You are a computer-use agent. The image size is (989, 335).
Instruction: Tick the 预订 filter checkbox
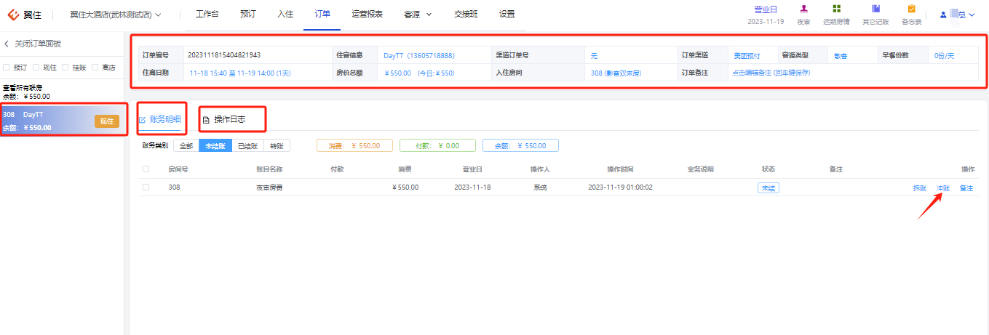pos(7,67)
